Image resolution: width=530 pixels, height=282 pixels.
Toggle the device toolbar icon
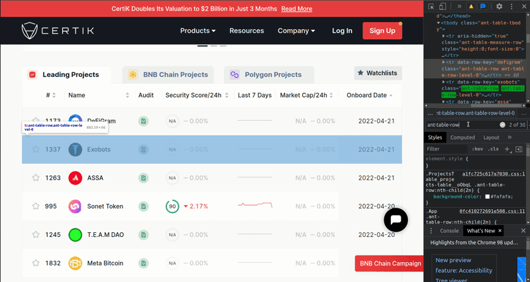(443, 7)
